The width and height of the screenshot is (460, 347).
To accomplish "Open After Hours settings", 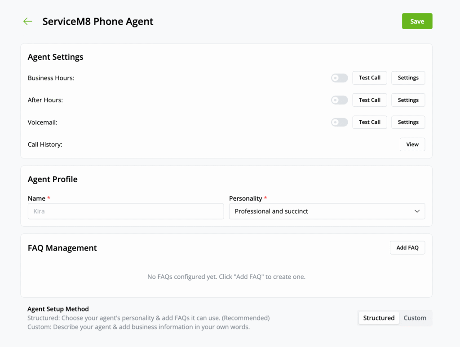I will 408,100.
